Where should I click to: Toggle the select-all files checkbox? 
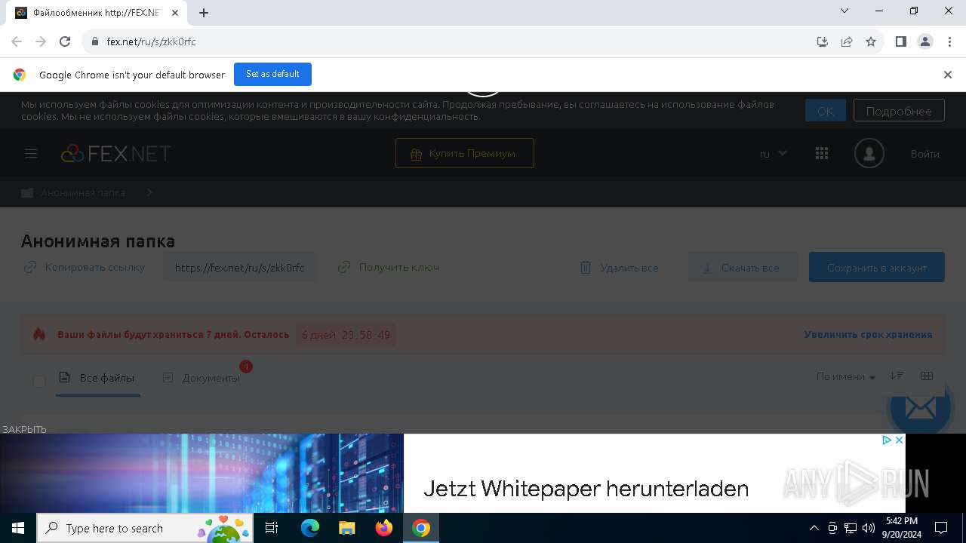pos(39,382)
